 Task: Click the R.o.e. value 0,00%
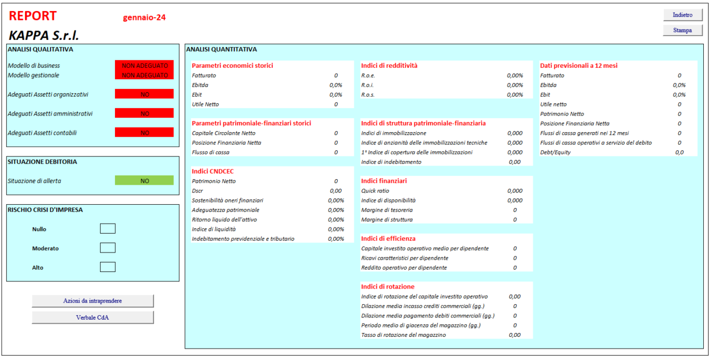(515, 75)
